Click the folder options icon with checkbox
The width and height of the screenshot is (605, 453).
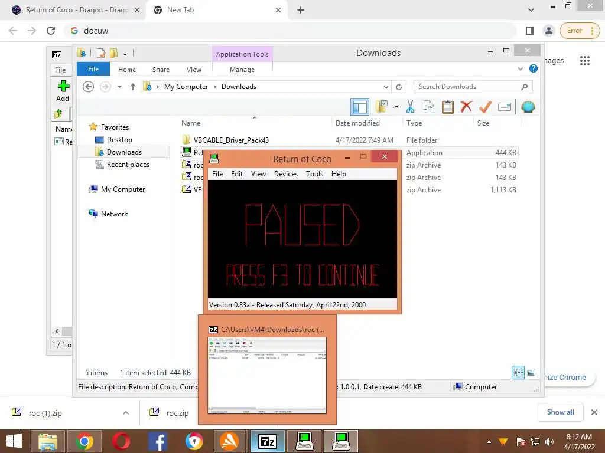pos(382,107)
